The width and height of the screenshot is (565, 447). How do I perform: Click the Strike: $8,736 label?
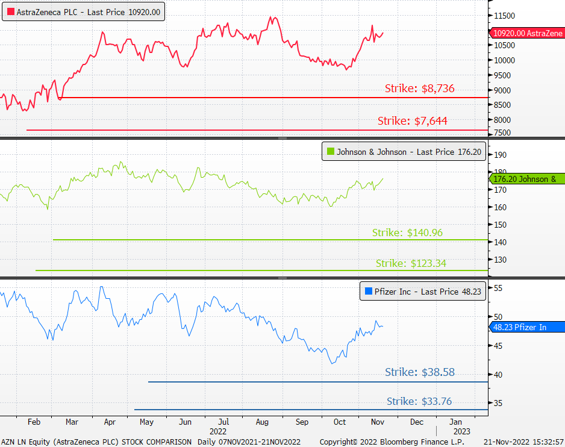pos(419,89)
